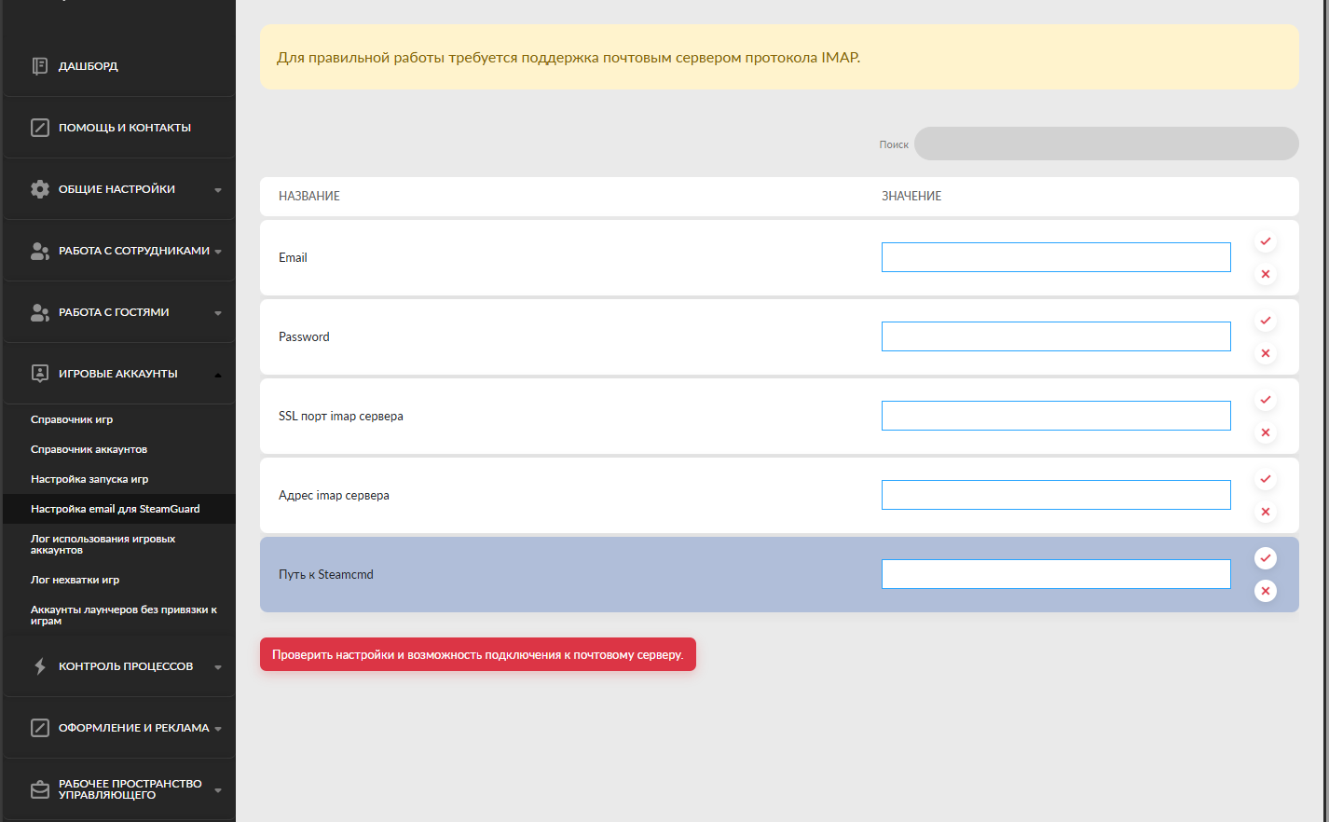
Task: Collapse the ИГРОВЫЕ АККАУНТЫ menu arrow
Action: tap(218, 375)
